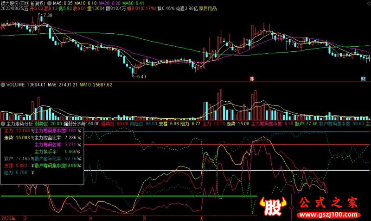
Task: Open the indicator menu beside 德力股份 title
Action: (x=49, y=3)
